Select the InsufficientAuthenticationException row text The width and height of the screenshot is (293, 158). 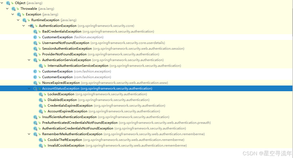pyautogui.click(x=106, y=117)
